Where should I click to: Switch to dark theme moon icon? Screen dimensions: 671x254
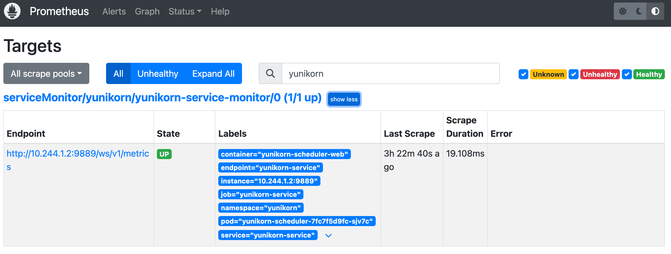(x=639, y=11)
